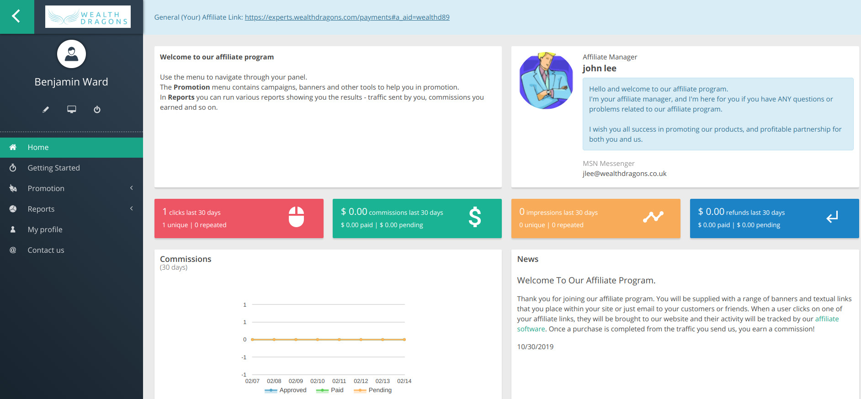Click the user avatar above Benjamin Ward

71,54
